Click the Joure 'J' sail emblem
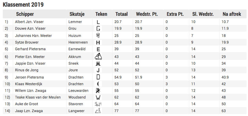Viewport: 248px width, 116px height. [98, 70]
